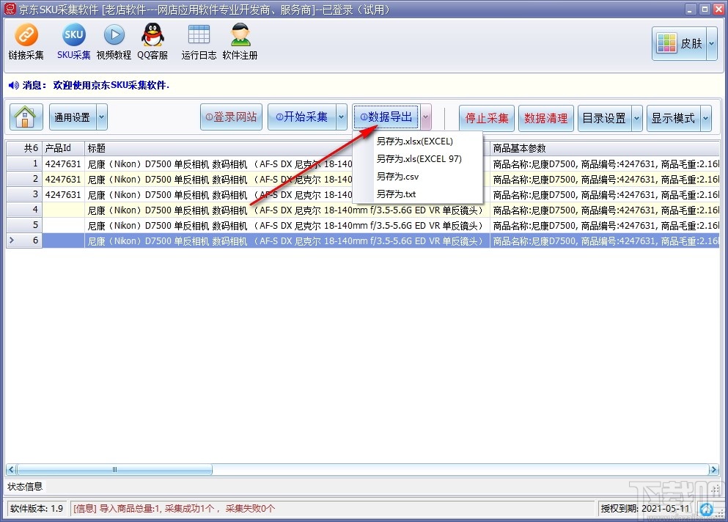Select the SKU采集 icon

coord(74,42)
